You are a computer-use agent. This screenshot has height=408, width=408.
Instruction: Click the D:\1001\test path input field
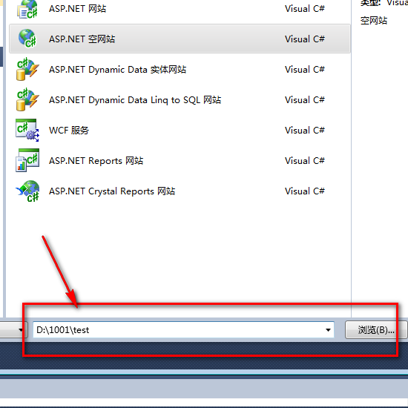pos(183,330)
